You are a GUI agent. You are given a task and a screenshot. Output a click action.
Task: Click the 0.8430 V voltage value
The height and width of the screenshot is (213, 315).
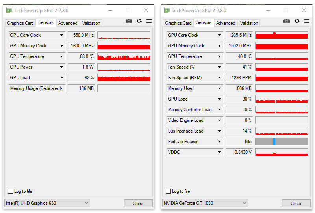click(x=239, y=152)
